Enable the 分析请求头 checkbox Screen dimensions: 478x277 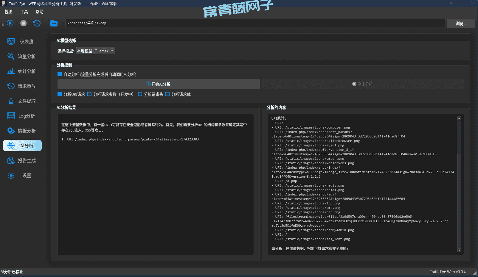(140, 94)
